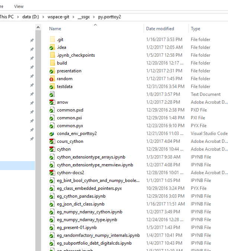Image resolution: width=228 pixels, height=251 pixels.
Task: Select the common.pyx file icon
Action: (52, 126)
